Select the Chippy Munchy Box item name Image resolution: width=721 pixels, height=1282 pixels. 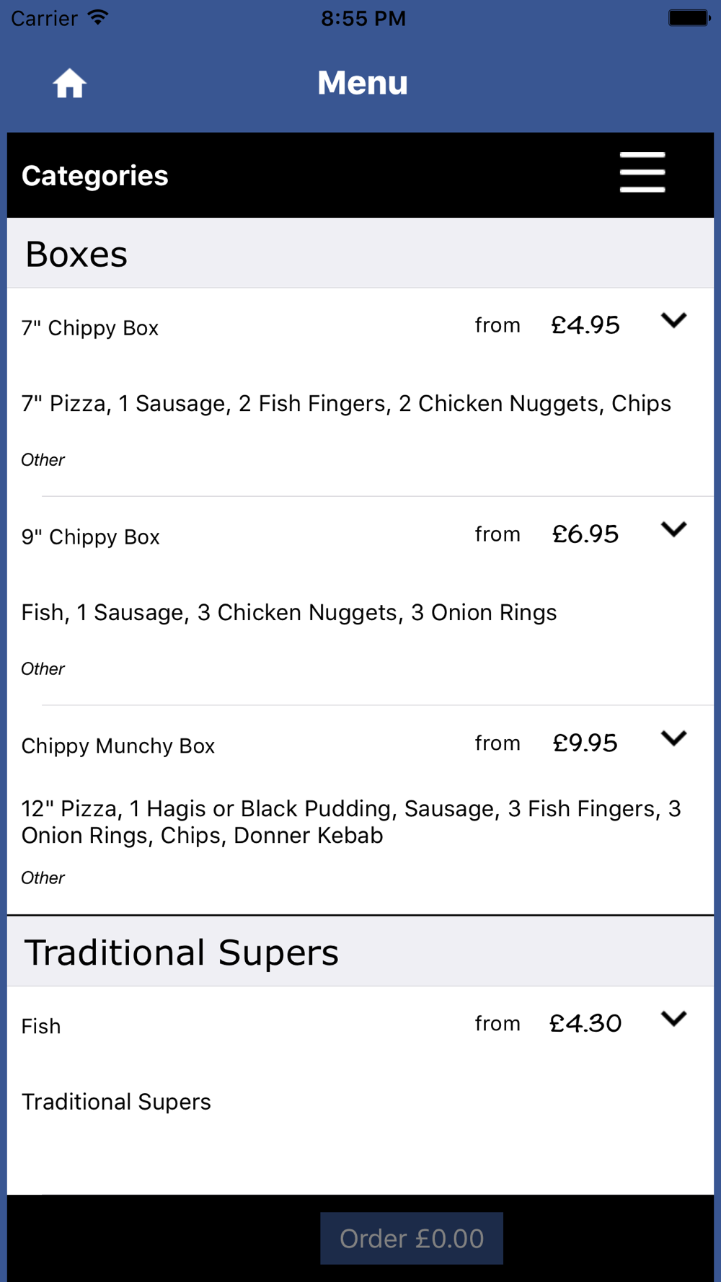[118, 746]
